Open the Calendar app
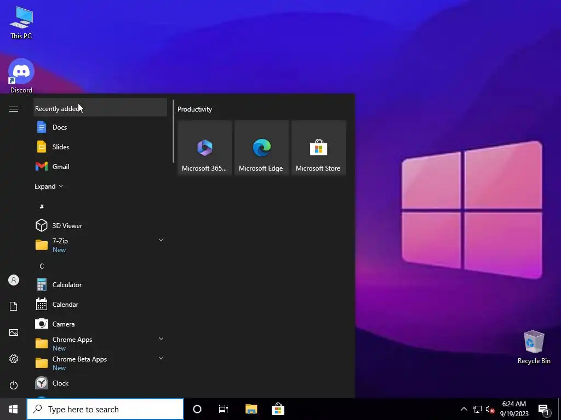 (x=100, y=304)
